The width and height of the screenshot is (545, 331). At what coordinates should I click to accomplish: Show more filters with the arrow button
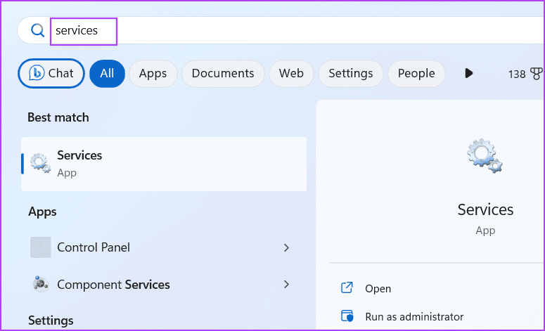tap(468, 73)
